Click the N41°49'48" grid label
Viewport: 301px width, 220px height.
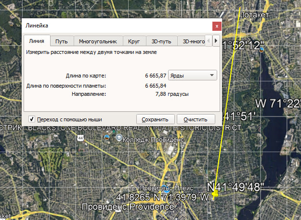(236, 187)
